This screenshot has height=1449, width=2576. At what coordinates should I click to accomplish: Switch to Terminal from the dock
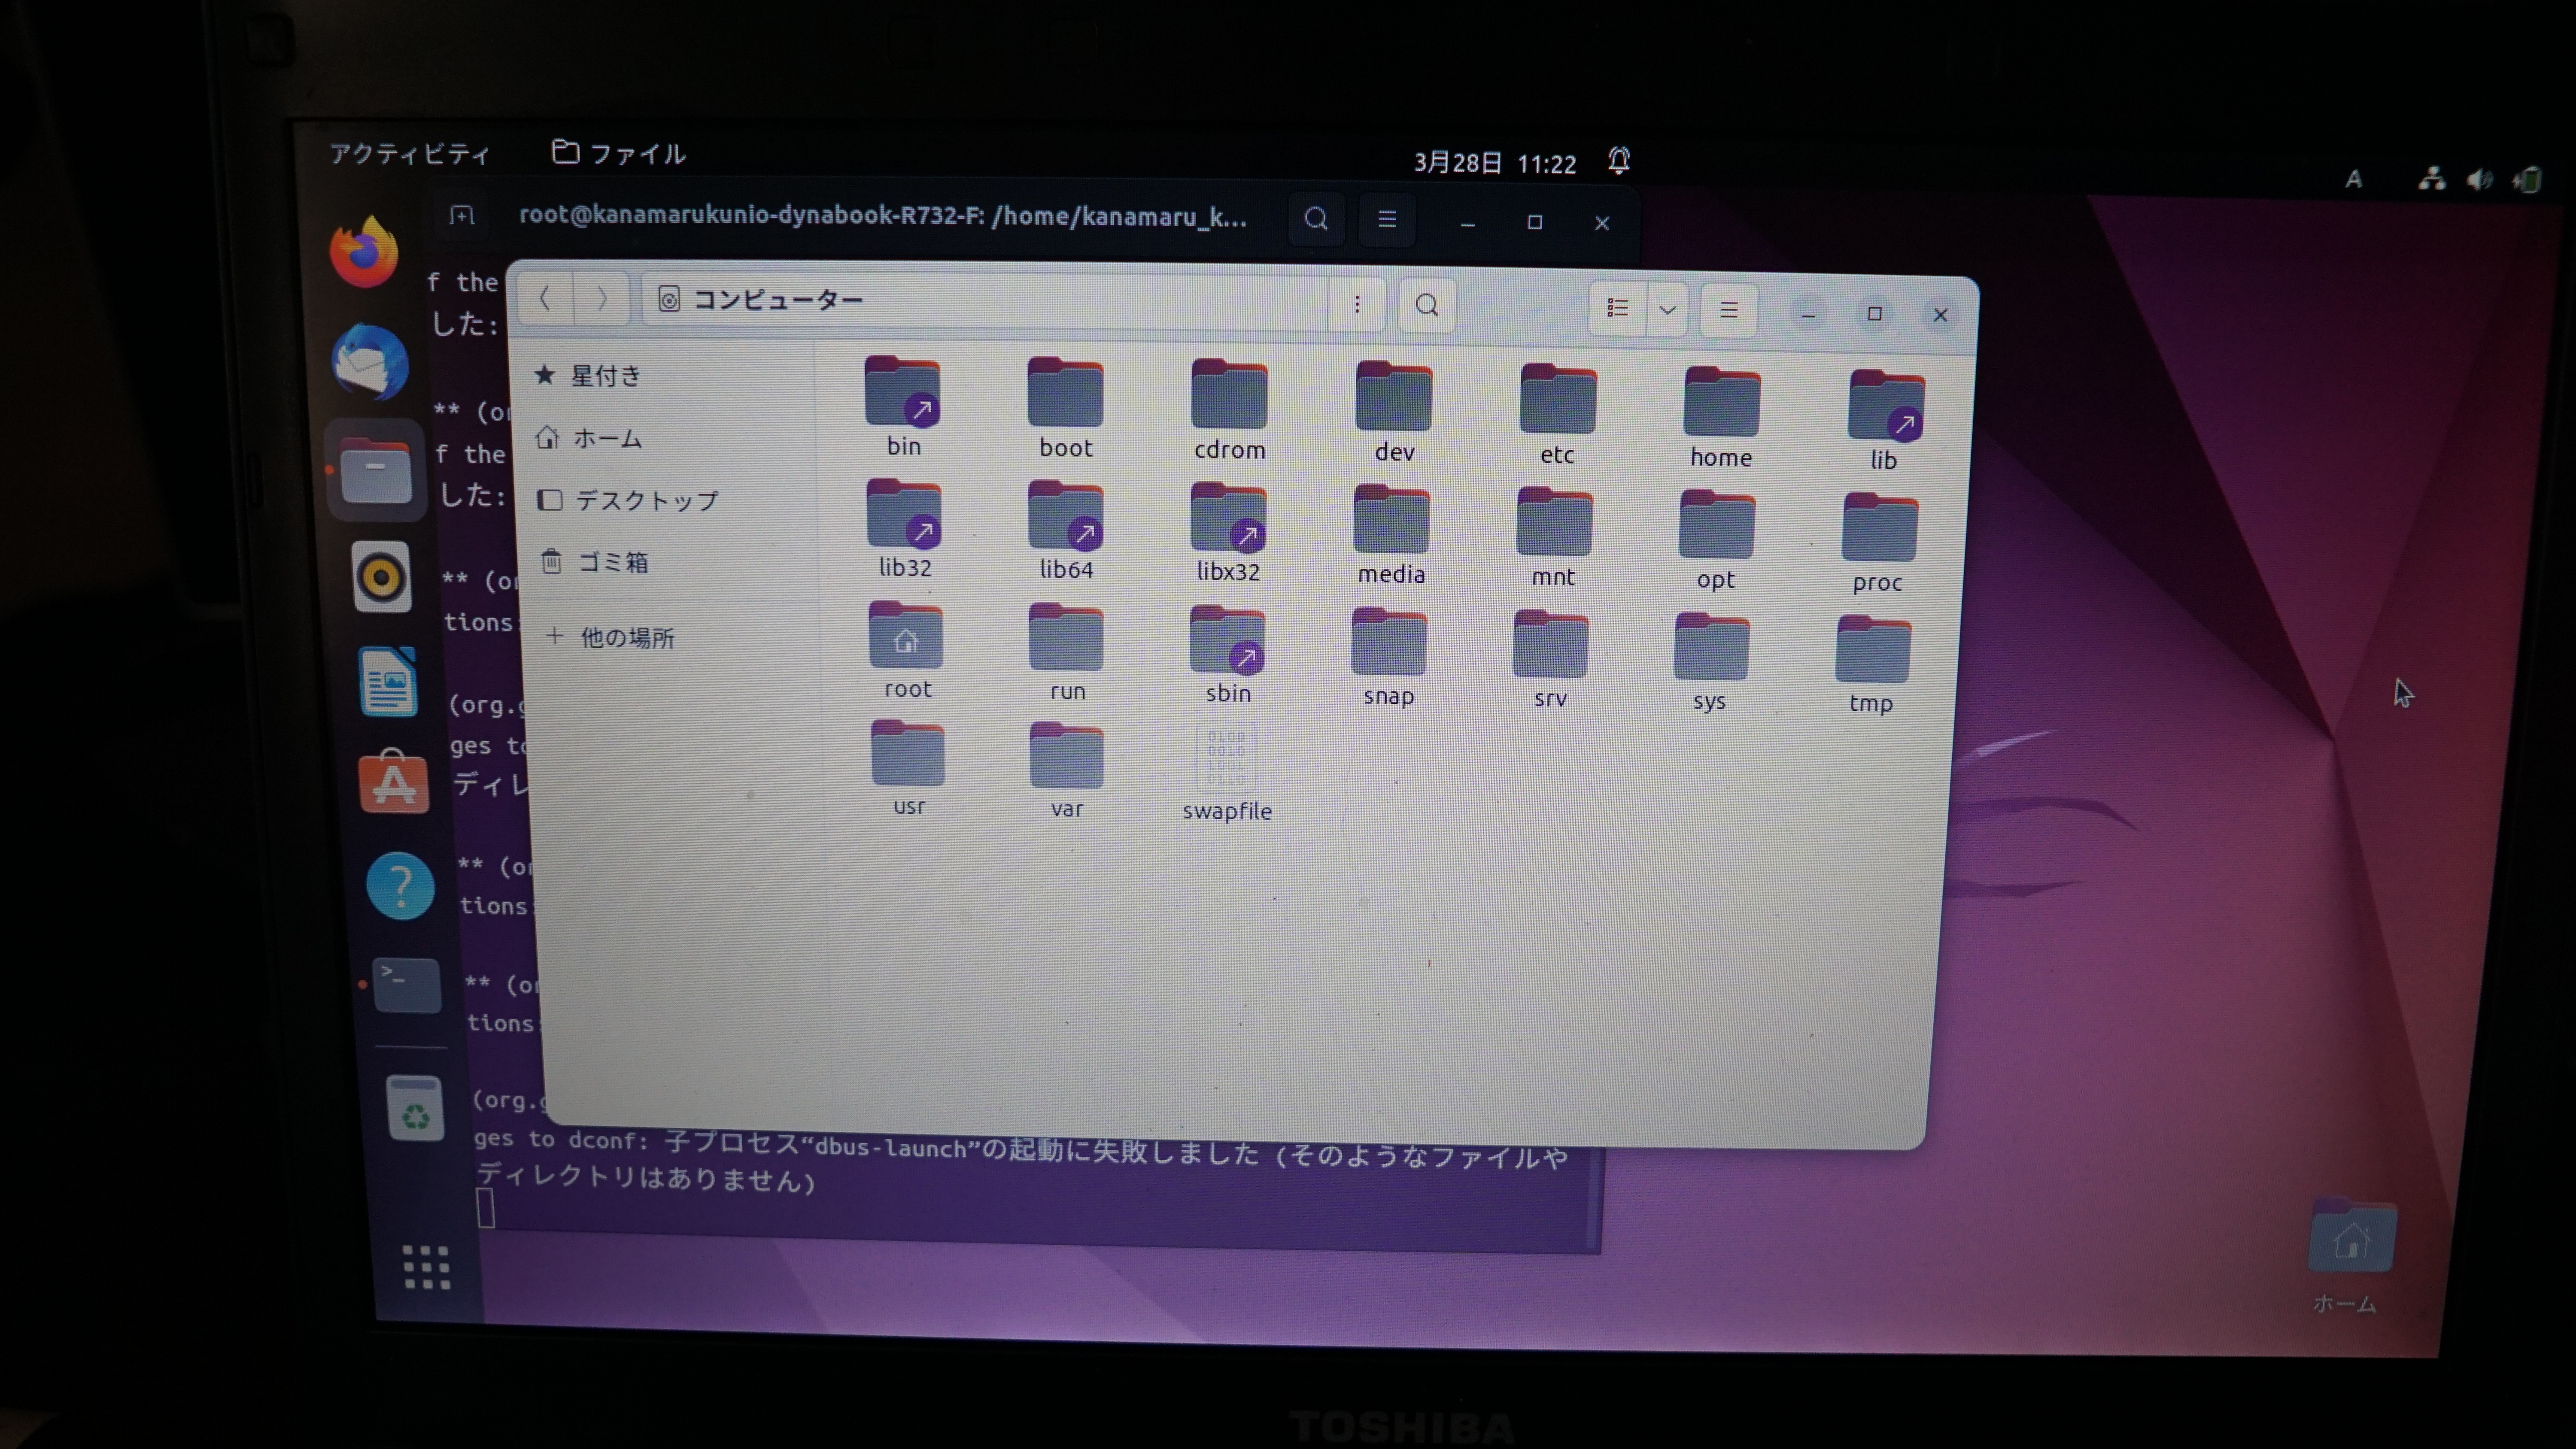click(x=406, y=986)
